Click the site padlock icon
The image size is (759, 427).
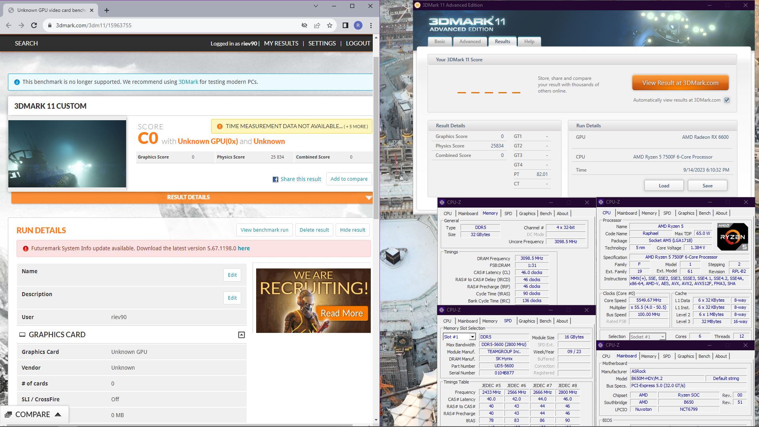(49, 25)
